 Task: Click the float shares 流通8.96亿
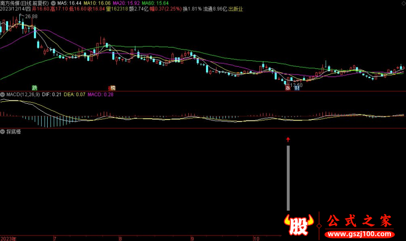click(x=215, y=9)
